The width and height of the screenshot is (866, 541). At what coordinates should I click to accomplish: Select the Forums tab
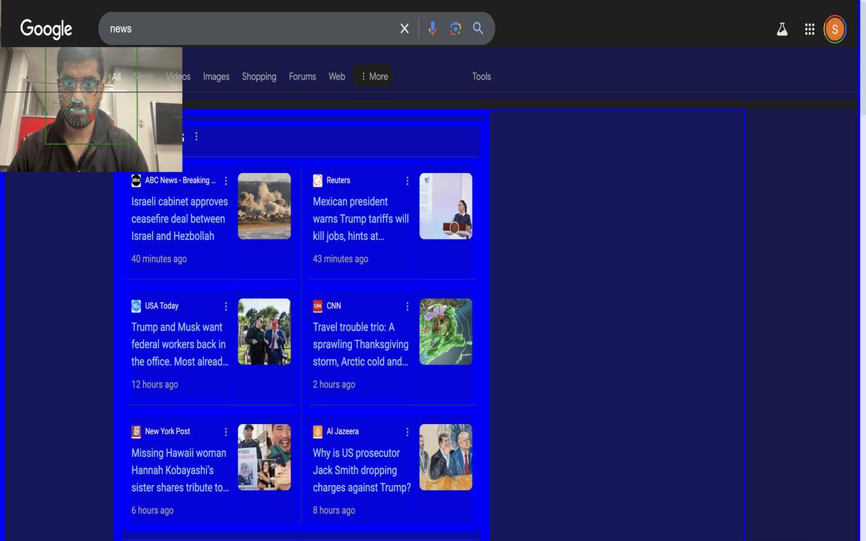pyautogui.click(x=302, y=76)
